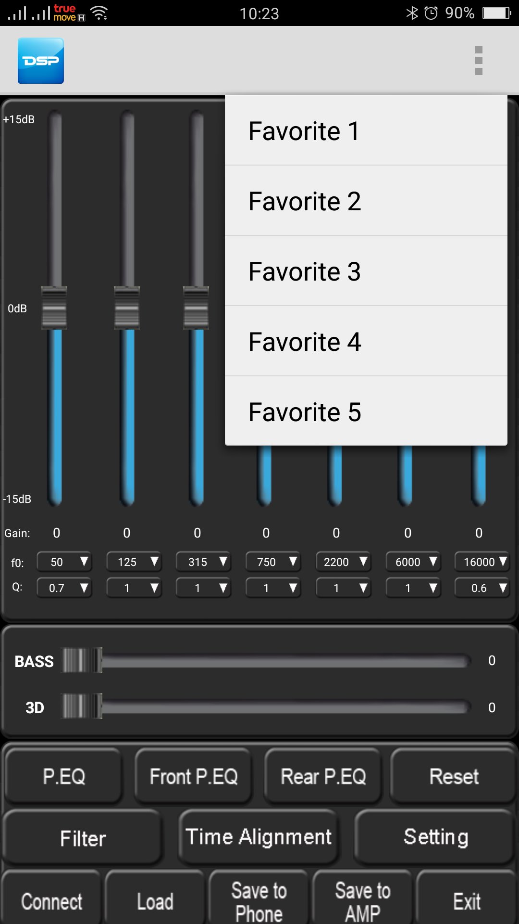Open the Q dropdown showing 0.6
The height and width of the screenshot is (924, 519).
[482, 588]
